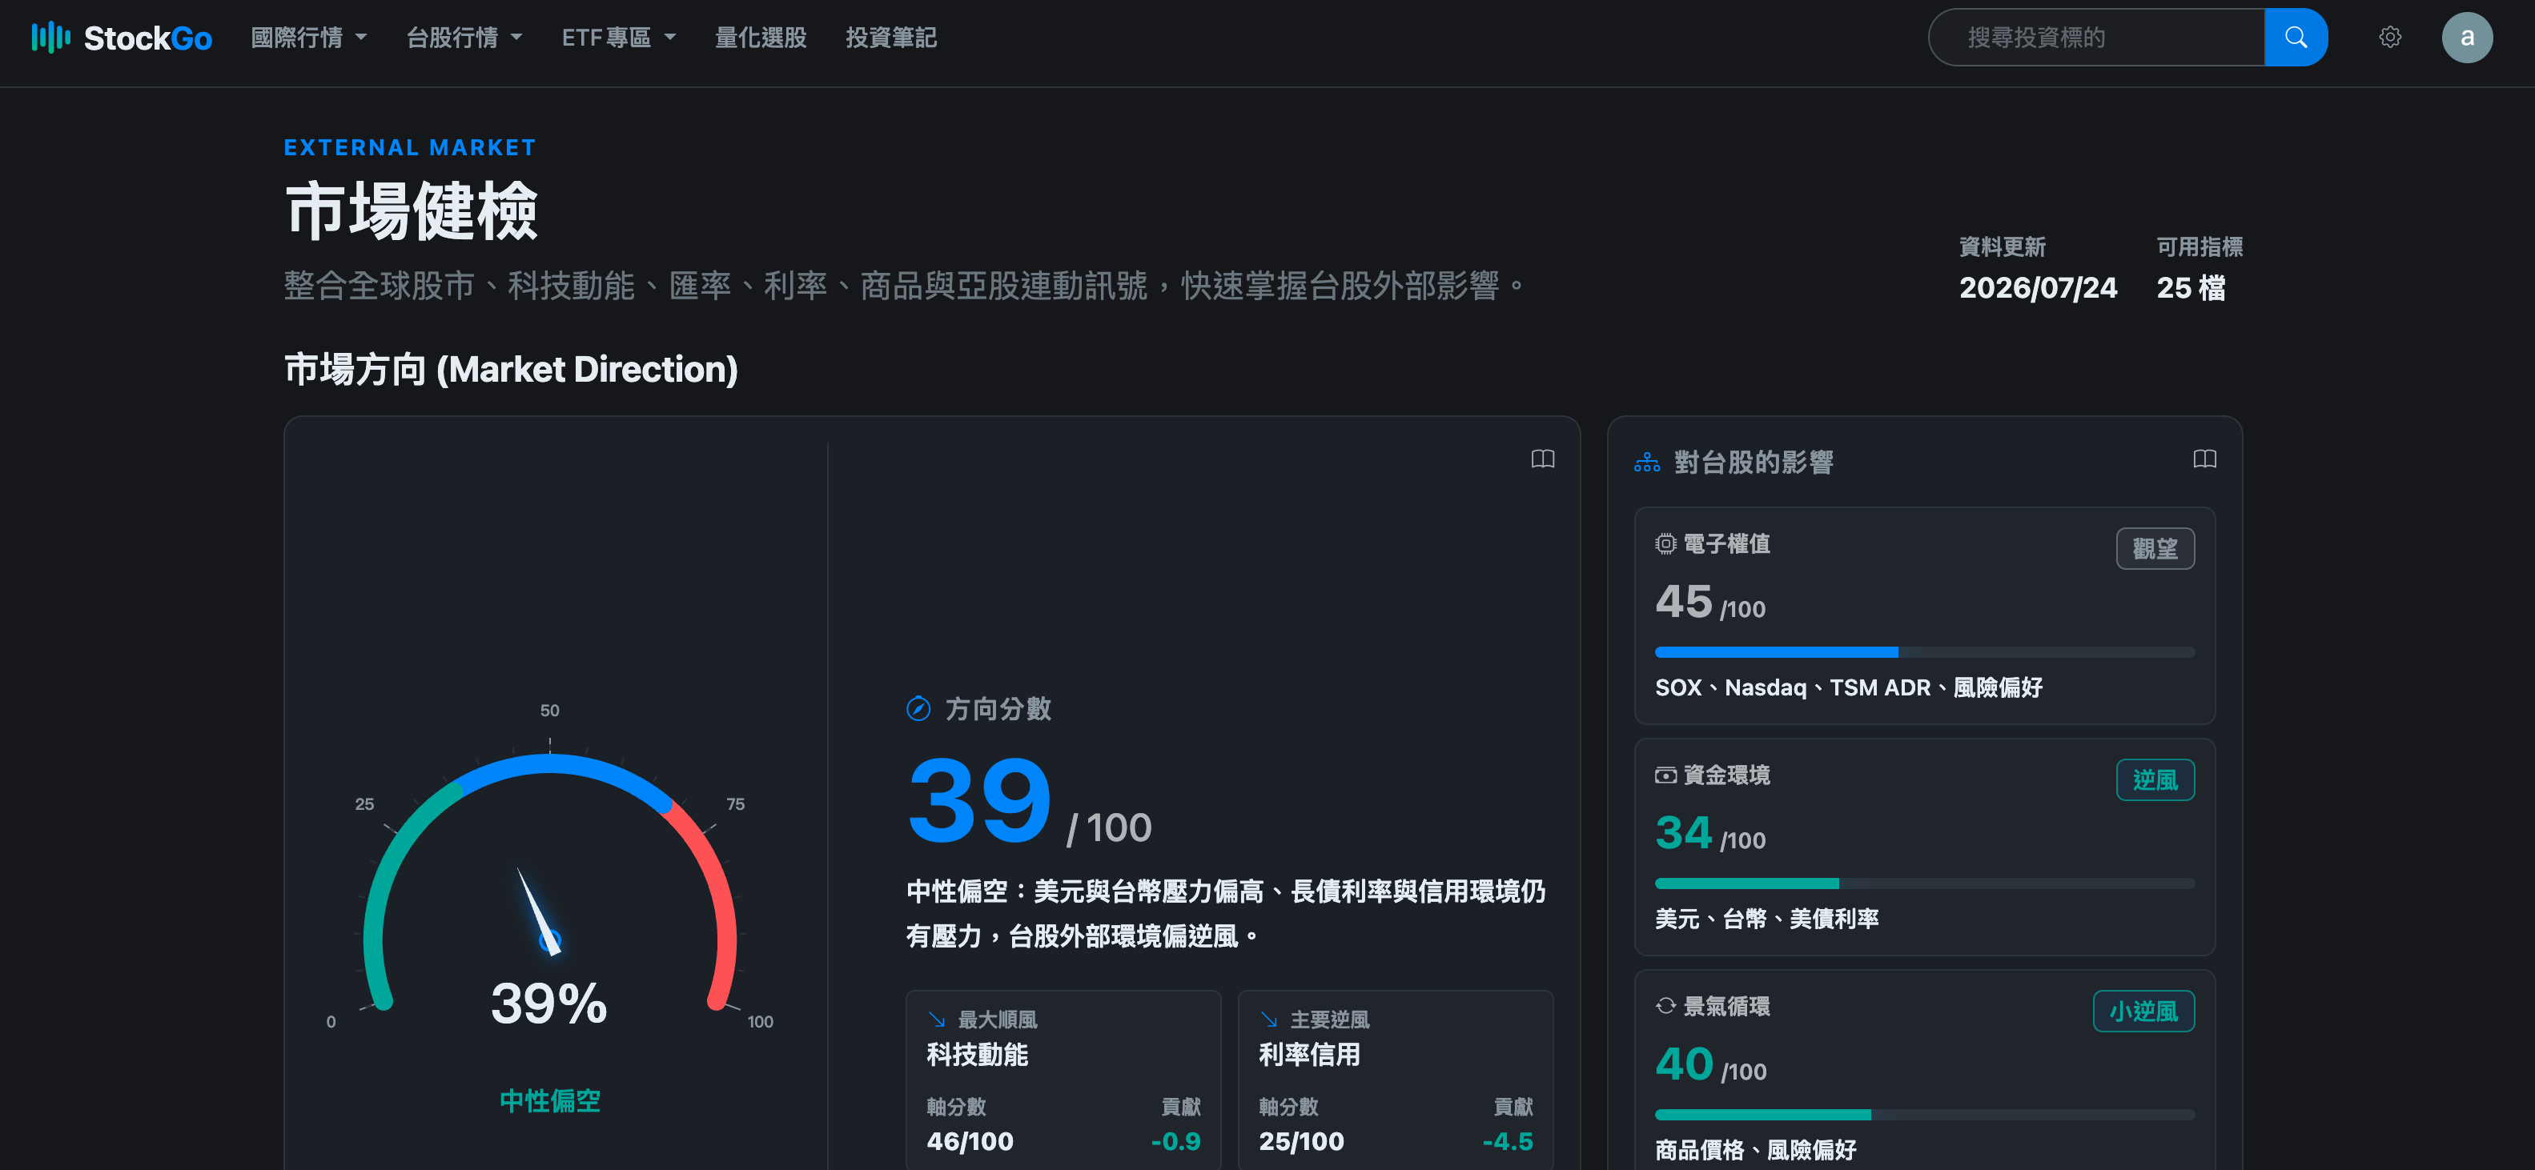2535x1170 pixels.
Task: Go to 量化選股 page
Action: 760,38
